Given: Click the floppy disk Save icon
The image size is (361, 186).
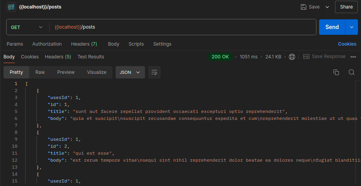Looking at the screenshot, I should [x=304, y=7].
